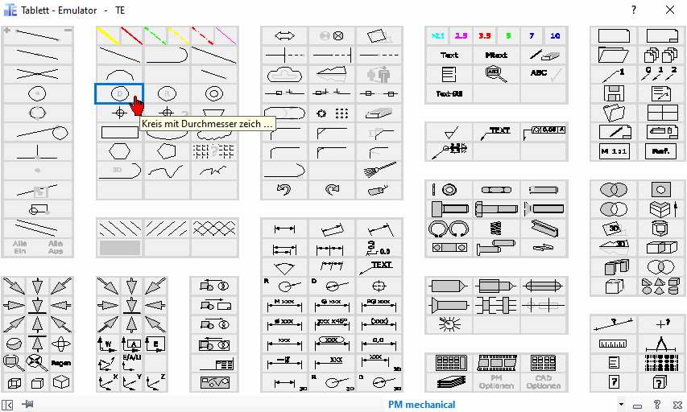Click the Ref. button

(x=660, y=151)
